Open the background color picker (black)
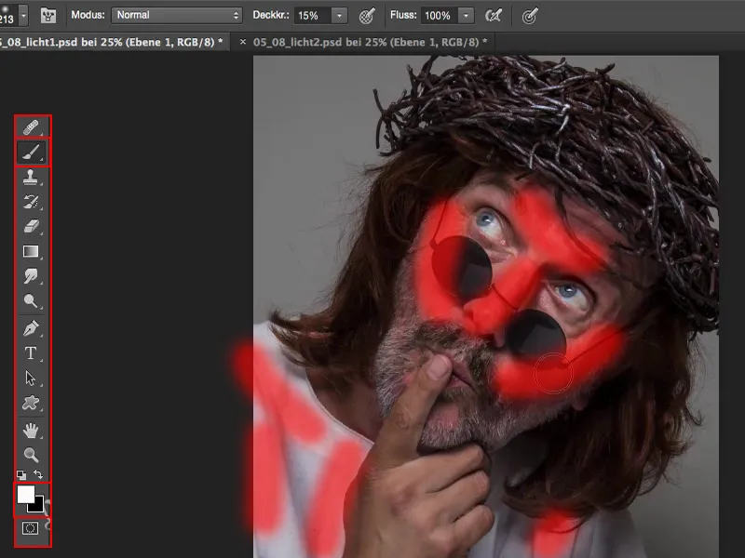745x558 pixels. click(38, 506)
